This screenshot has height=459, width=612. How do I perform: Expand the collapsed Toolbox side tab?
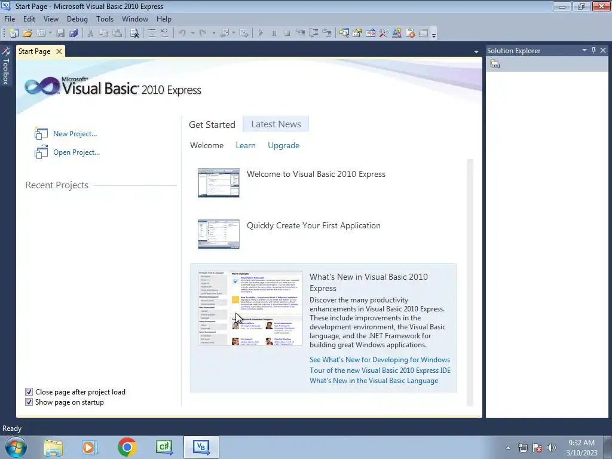[6, 66]
